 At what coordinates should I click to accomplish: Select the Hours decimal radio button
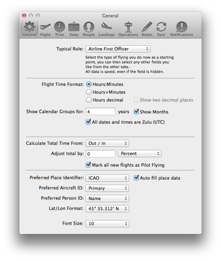pyautogui.click(x=89, y=100)
